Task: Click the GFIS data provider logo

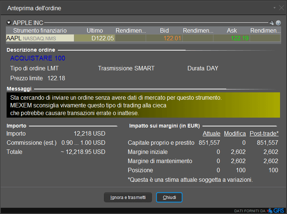Action: [276, 211]
